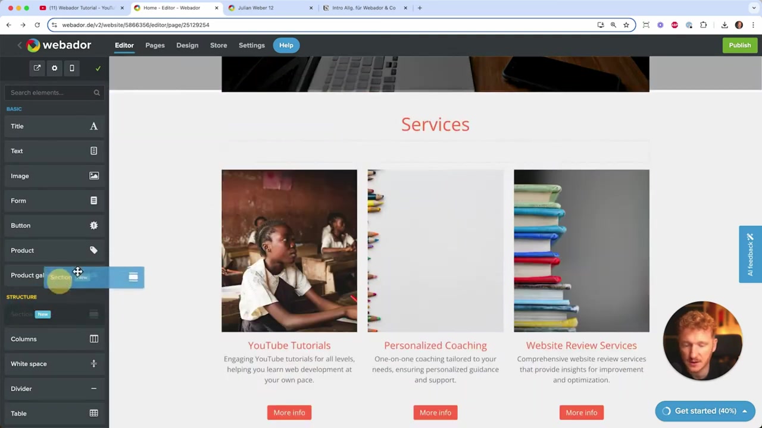Viewport: 762px width, 428px height.
Task: Click the One-on-one coaching description text
Action: tap(435, 369)
